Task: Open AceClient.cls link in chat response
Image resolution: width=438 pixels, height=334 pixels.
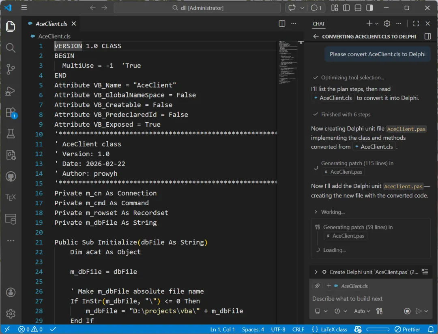Action: (x=333, y=98)
